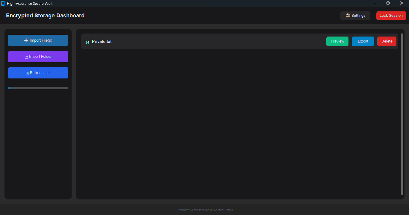Restore down the Secure Vault window
The height and width of the screenshot is (215, 409).
(x=388, y=3)
